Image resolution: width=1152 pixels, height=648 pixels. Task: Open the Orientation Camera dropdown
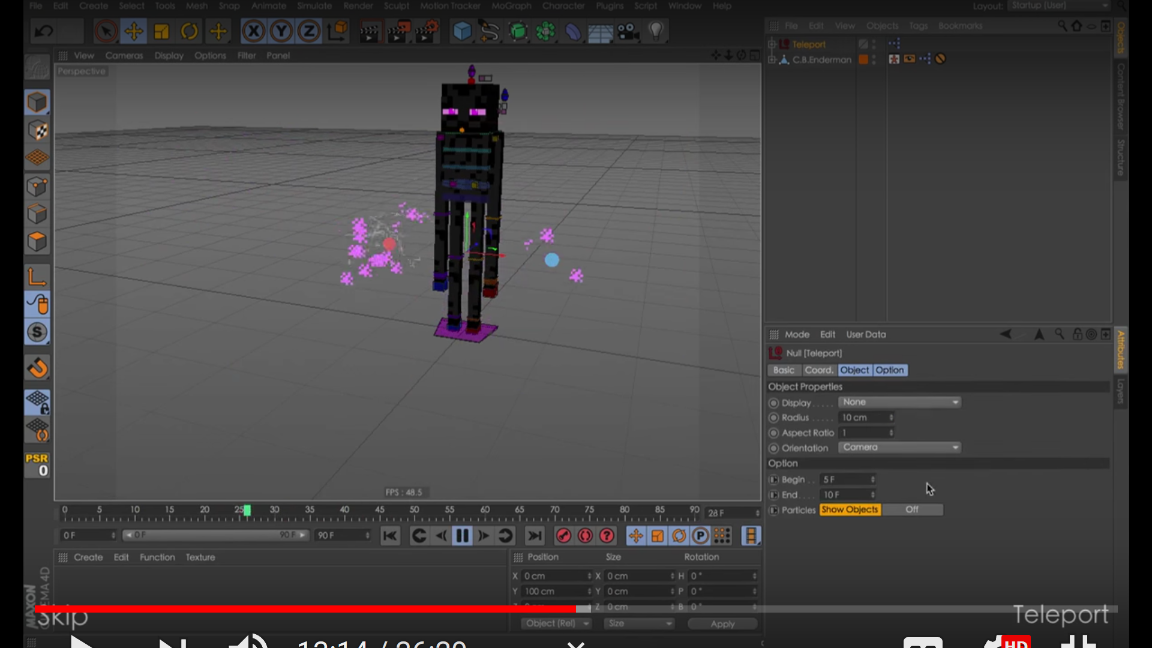(x=899, y=448)
